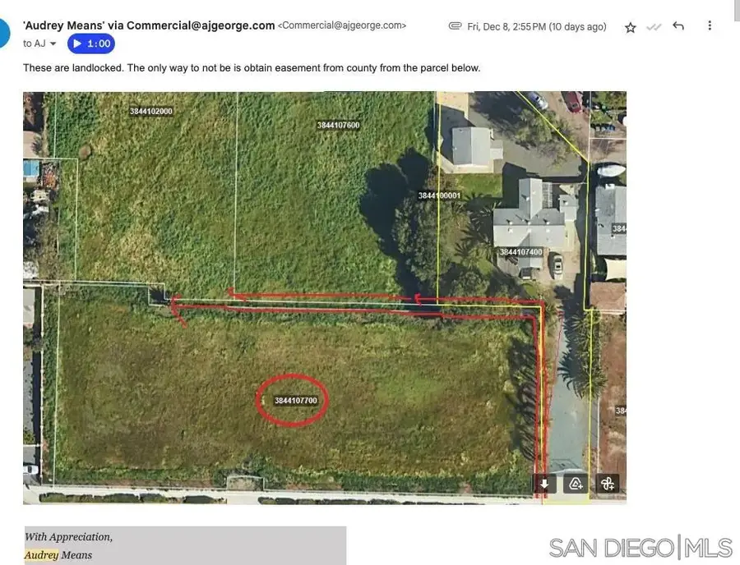Star this email message

coord(629,26)
